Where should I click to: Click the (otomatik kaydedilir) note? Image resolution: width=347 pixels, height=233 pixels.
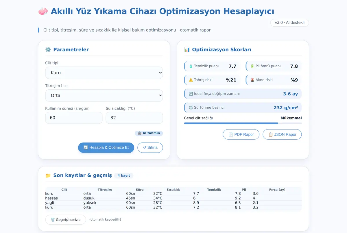[x=105, y=220]
